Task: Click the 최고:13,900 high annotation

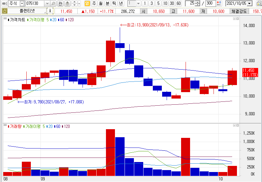Action: click(x=154, y=25)
